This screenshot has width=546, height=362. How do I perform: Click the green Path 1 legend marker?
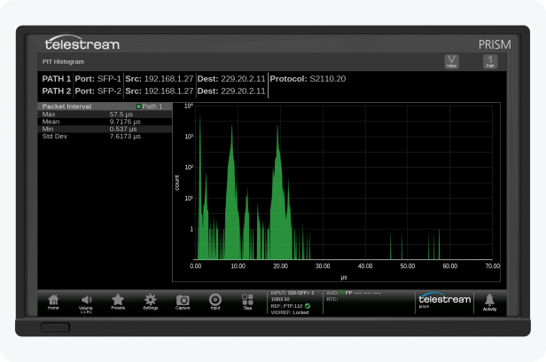pos(138,106)
